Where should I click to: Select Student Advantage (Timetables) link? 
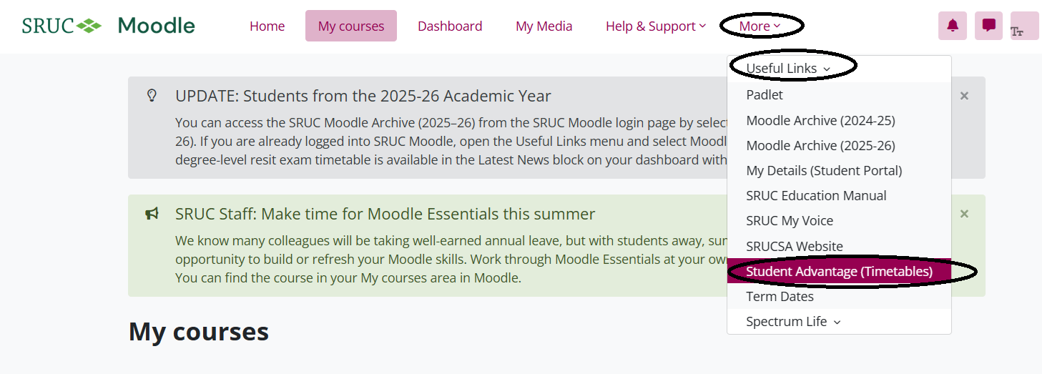839,271
